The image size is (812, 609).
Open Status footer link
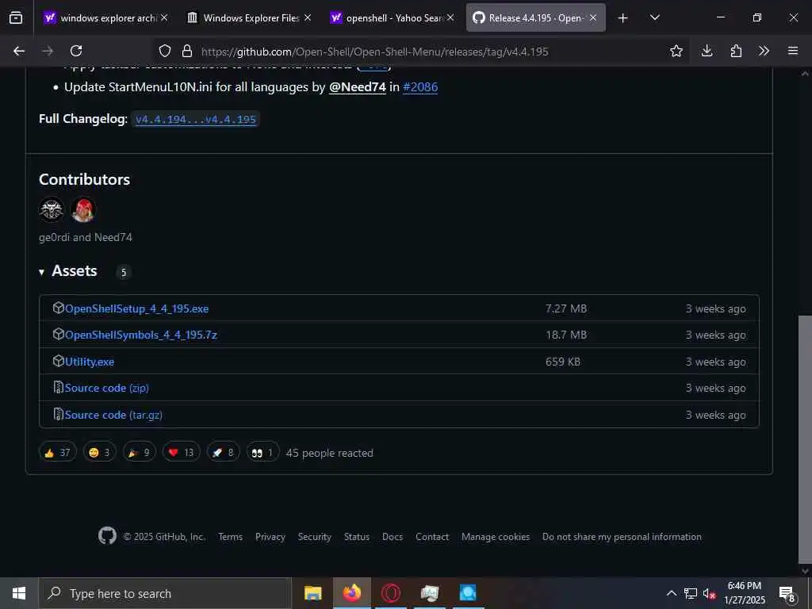pyautogui.click(x=357, y=537)
